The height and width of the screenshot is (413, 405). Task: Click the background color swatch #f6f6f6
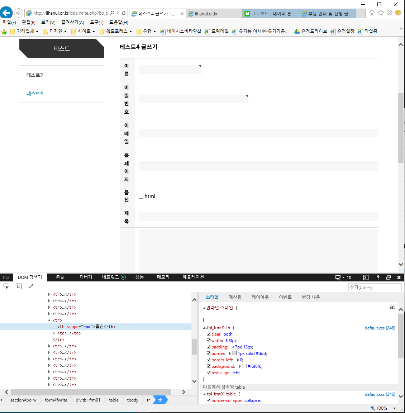pos(245,366)
